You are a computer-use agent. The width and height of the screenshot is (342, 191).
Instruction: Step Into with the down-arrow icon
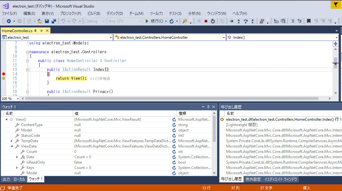(239, 21)
